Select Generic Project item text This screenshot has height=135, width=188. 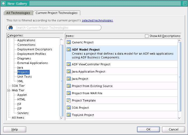click(x=83, y=42)
